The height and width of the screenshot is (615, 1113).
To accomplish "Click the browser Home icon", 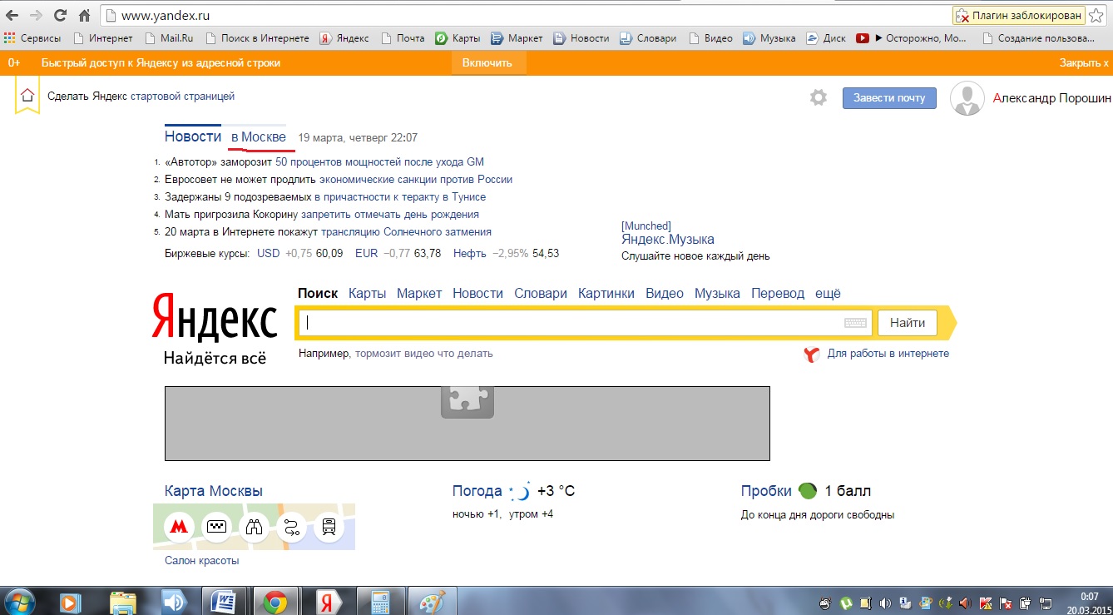I will [84, 15].
